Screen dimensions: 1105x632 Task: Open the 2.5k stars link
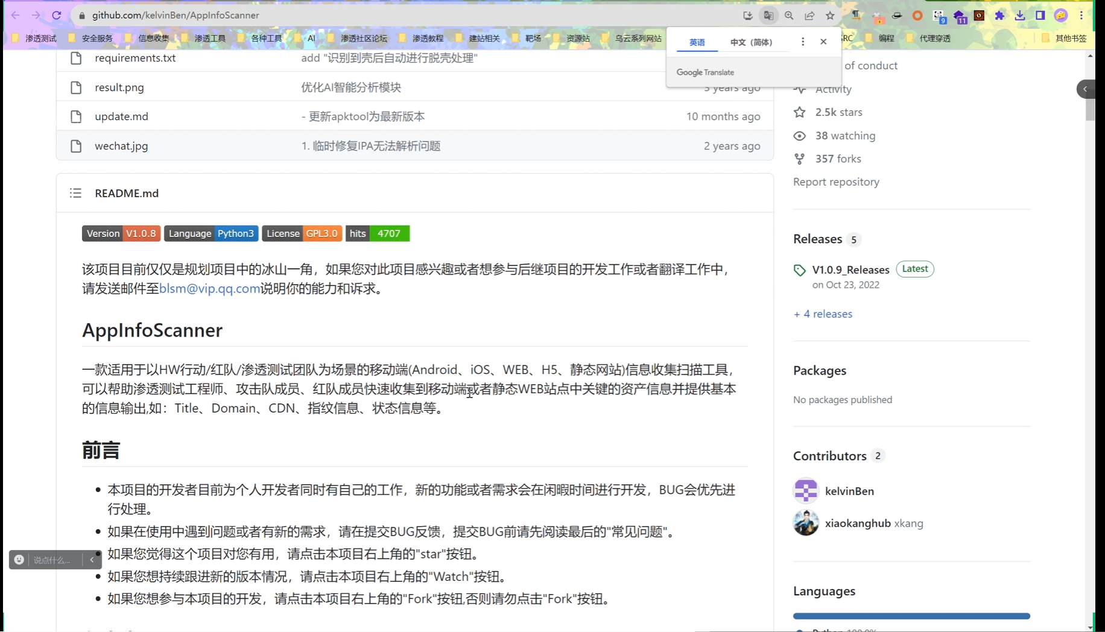pos(838,112)
